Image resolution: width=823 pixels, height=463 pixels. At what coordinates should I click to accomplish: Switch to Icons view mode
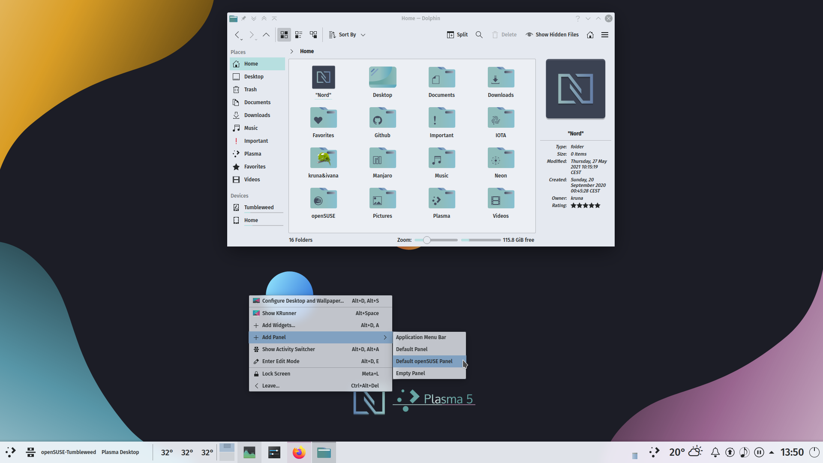tap(284, 35)
